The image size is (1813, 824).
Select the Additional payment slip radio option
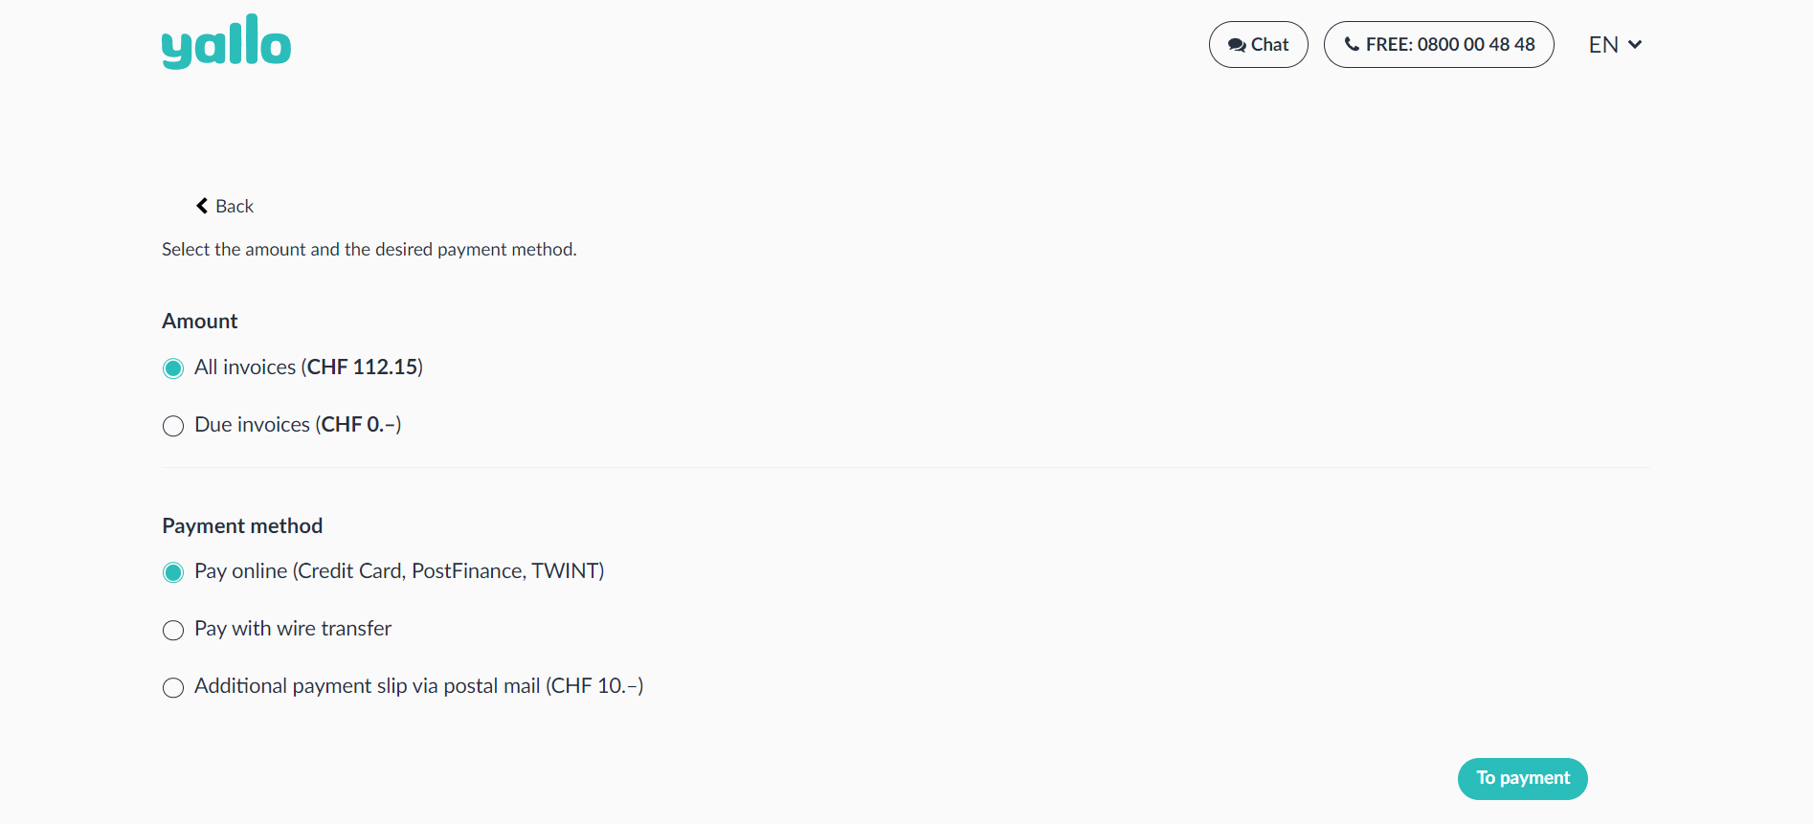tap(173, 687)
